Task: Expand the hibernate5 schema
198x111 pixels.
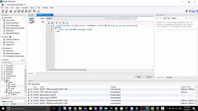Action: [2, 72]
